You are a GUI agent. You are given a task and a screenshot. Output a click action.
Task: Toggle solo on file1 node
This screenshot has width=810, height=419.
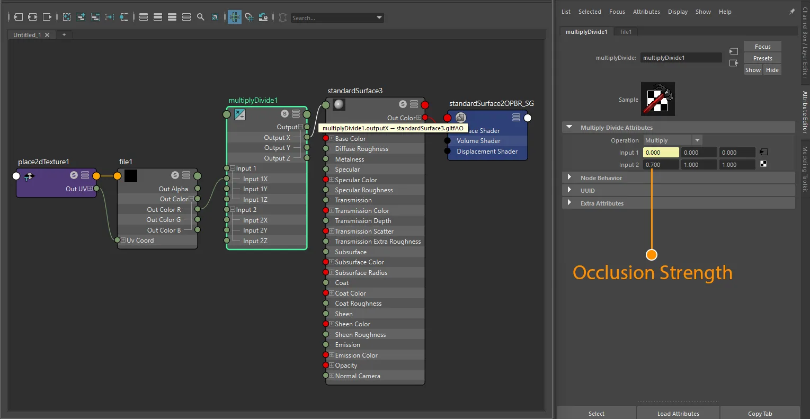coord(175,175)
